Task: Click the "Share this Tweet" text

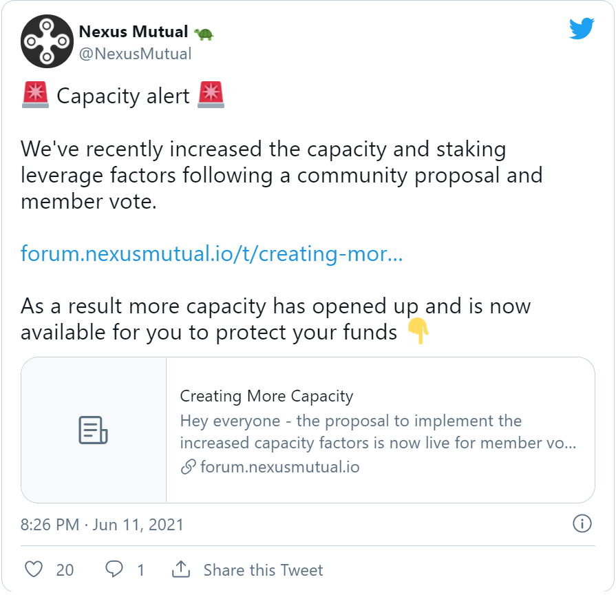Action: pos(263,570)
